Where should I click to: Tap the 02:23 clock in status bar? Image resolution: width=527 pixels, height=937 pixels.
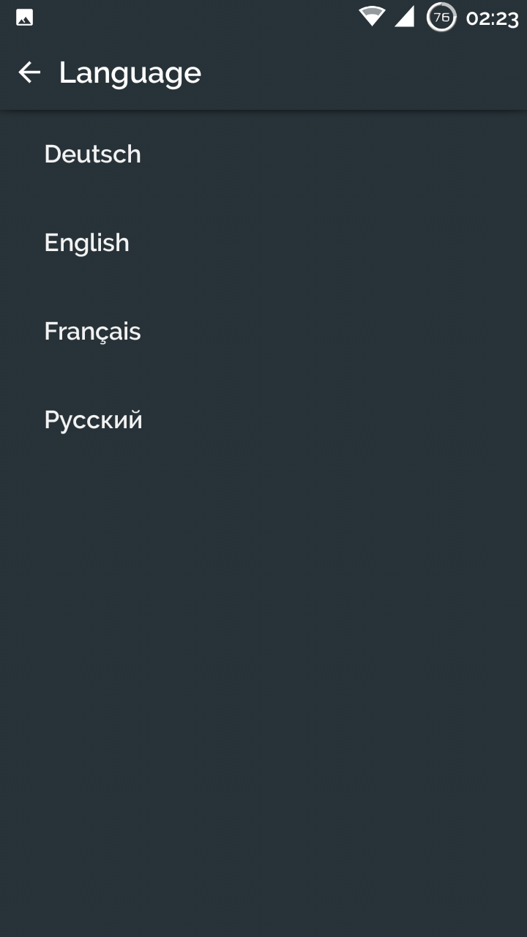tap(492, 18)
